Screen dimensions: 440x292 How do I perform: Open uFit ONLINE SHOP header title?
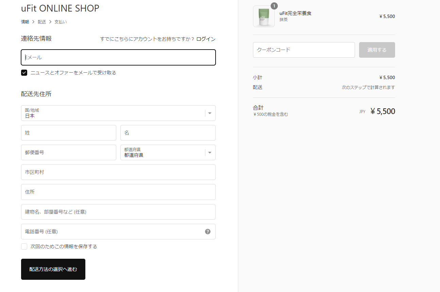click(x=60, y=8)
